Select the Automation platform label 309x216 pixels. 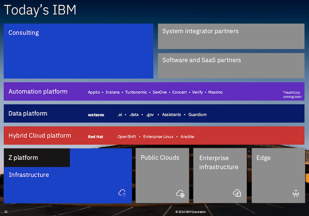pyautogui.click(x=38, y=91)
